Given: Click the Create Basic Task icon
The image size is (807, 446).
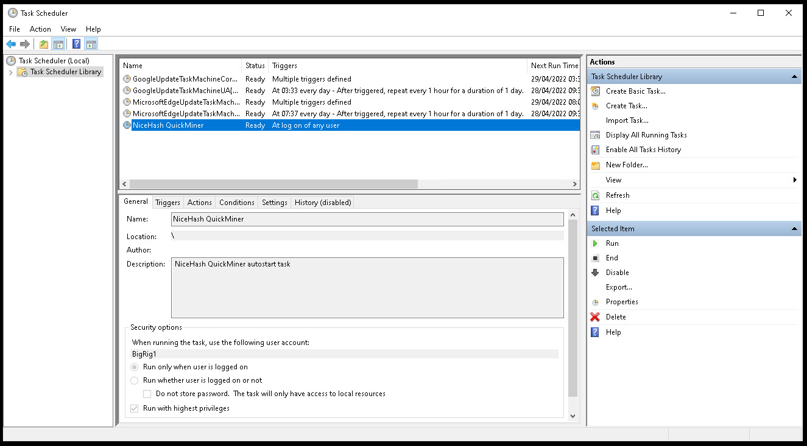Looking at the screenshot, I should [x=594, y=91].
